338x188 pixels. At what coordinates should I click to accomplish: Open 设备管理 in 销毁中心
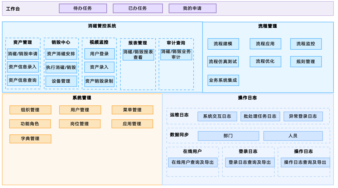coord(61,81)
